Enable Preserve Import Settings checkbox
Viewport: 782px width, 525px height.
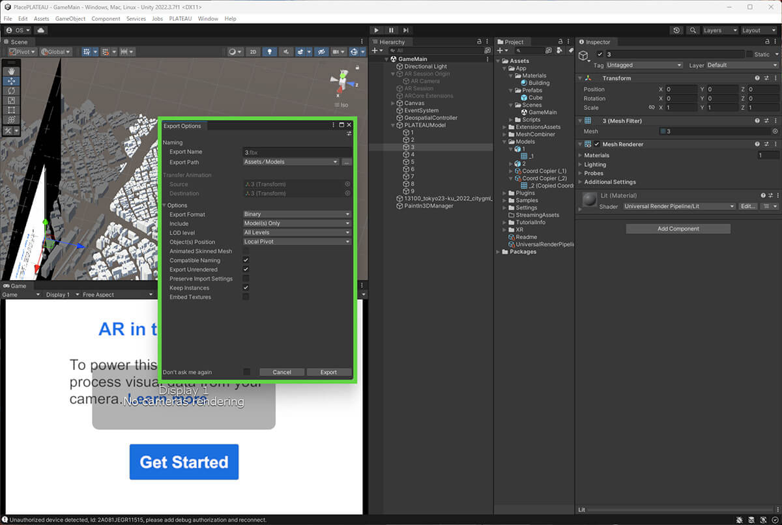(246, 278)
